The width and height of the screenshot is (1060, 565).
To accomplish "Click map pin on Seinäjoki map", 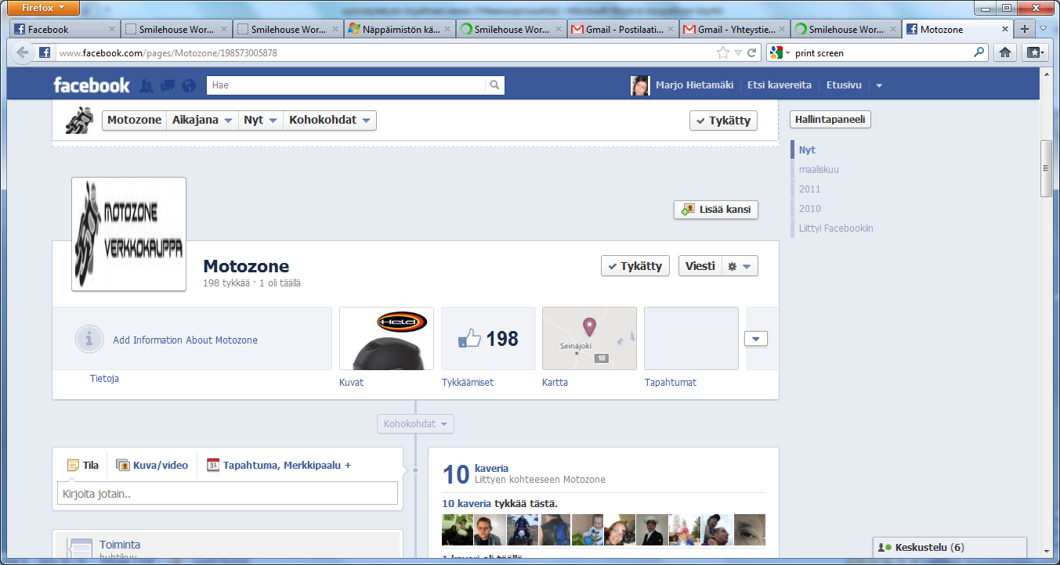I will 589,326.
